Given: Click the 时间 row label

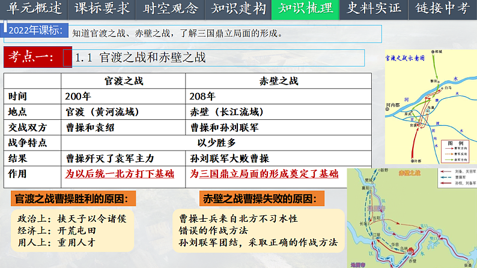Looking at the screenshot, I should click(32, 97).
